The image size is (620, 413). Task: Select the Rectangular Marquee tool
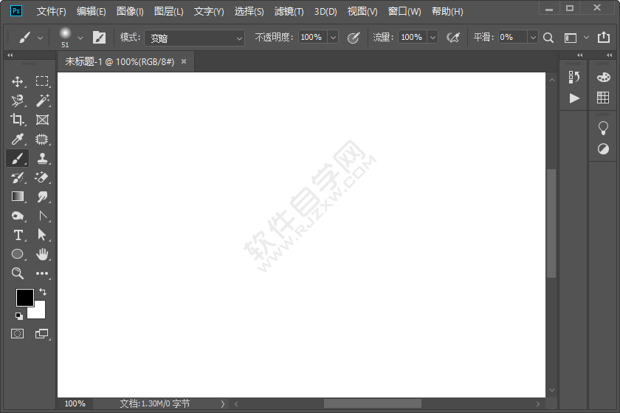pos(42,81)
